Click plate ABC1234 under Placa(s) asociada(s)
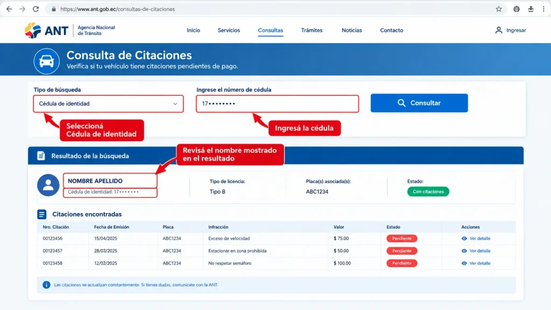Viewport: 551px width, 310px height. coord(317,192)
